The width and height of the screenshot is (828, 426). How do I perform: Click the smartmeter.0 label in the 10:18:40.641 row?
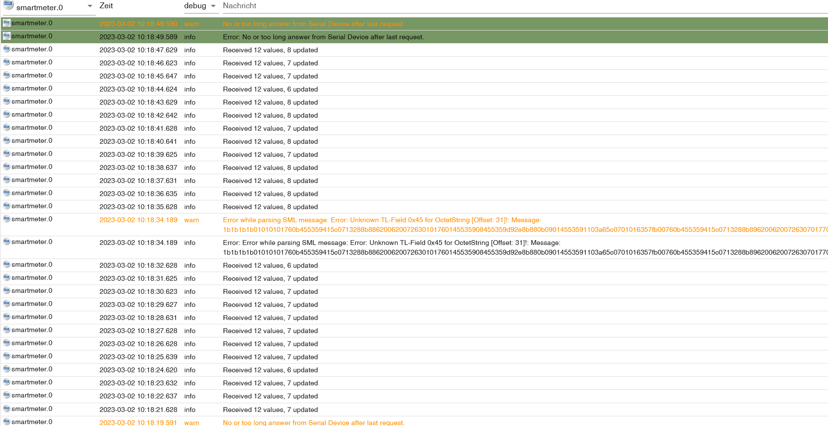[x=32, y=140]
